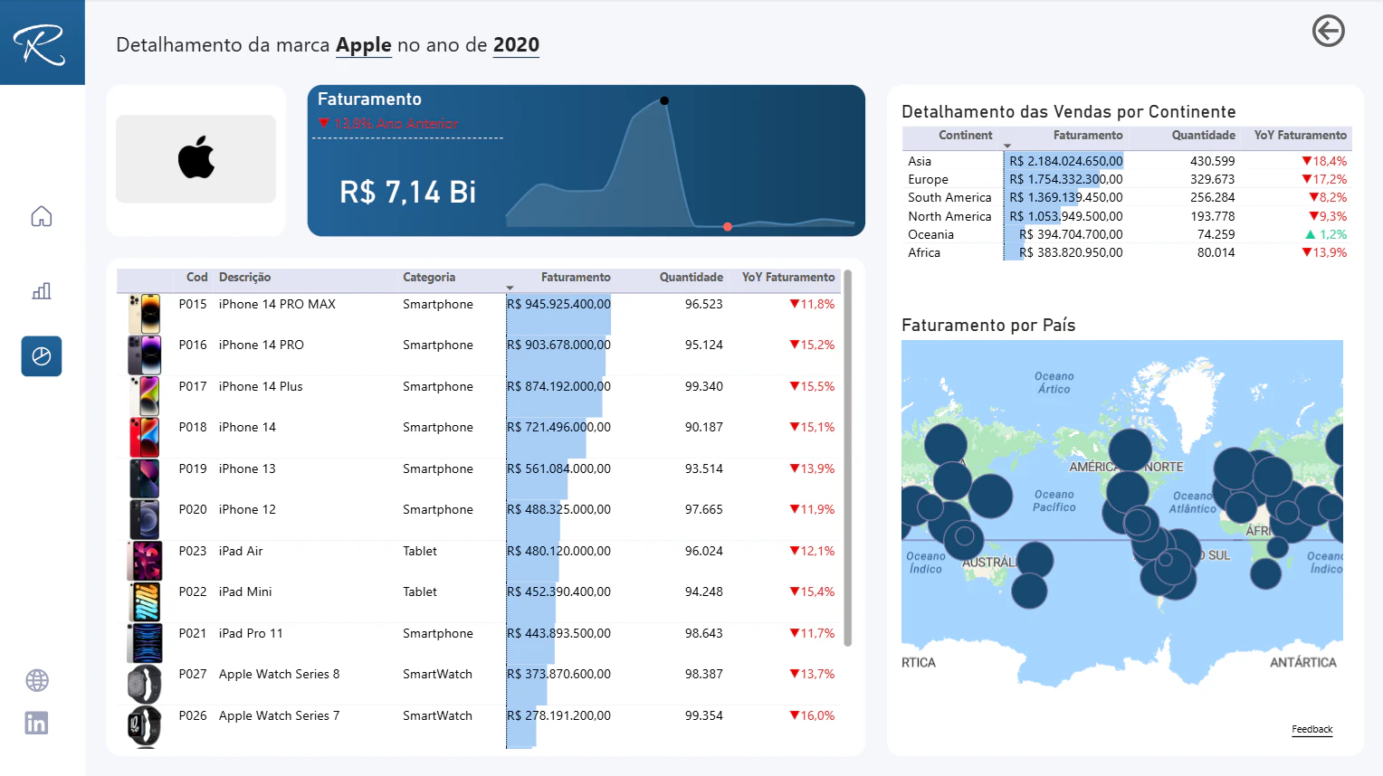1383x776 pixels.
Task: Sort continent table by Continent header
Action: pyautogui.click(x=965, y=136)
